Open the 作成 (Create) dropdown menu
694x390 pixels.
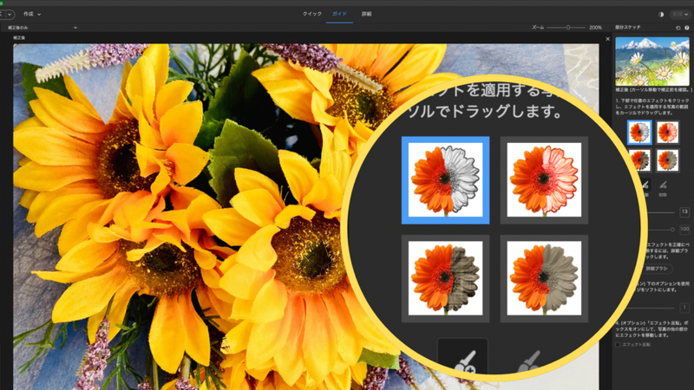[x=32, y=14]
